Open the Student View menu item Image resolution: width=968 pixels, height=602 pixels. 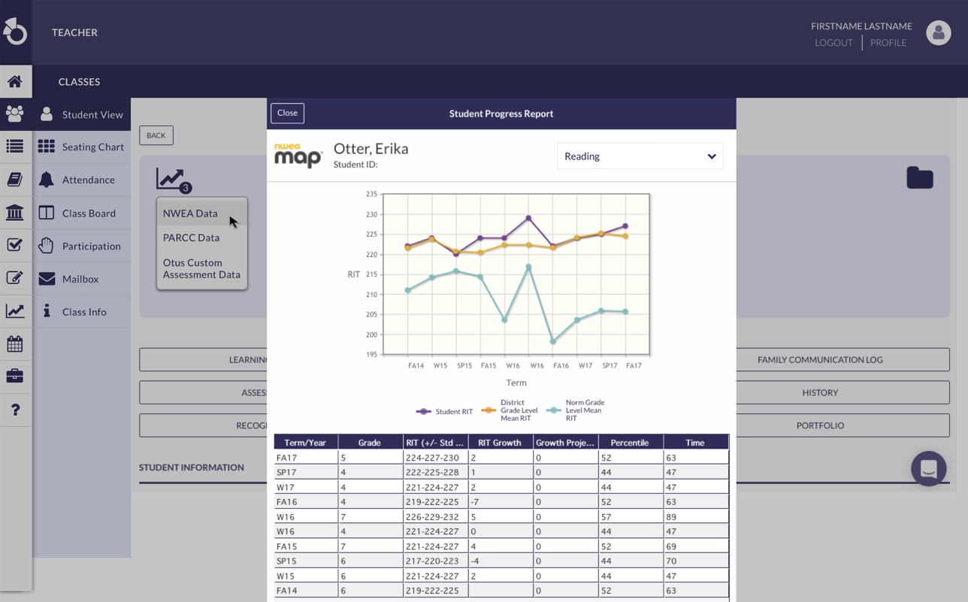82,114
